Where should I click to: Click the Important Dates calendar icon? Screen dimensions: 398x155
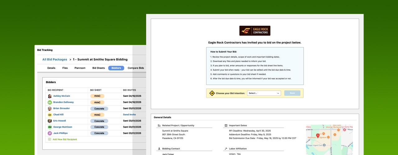226,126
